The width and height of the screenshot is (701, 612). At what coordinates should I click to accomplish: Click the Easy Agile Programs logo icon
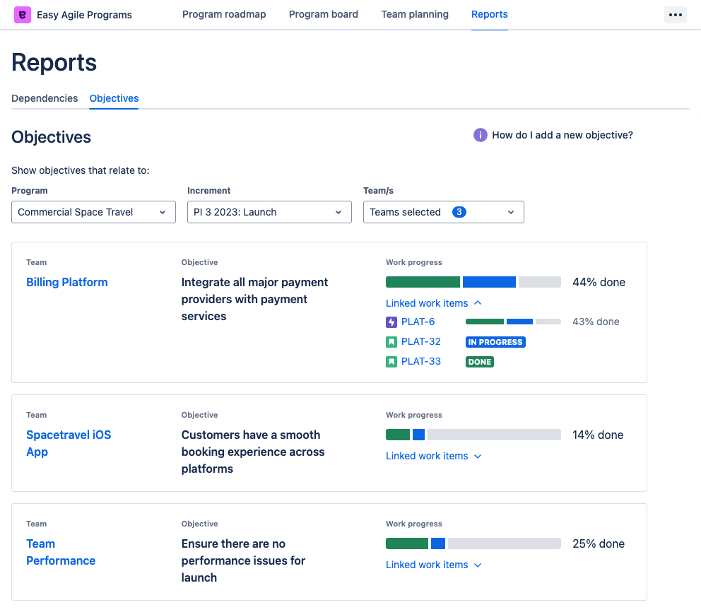[x=23, y=15]
